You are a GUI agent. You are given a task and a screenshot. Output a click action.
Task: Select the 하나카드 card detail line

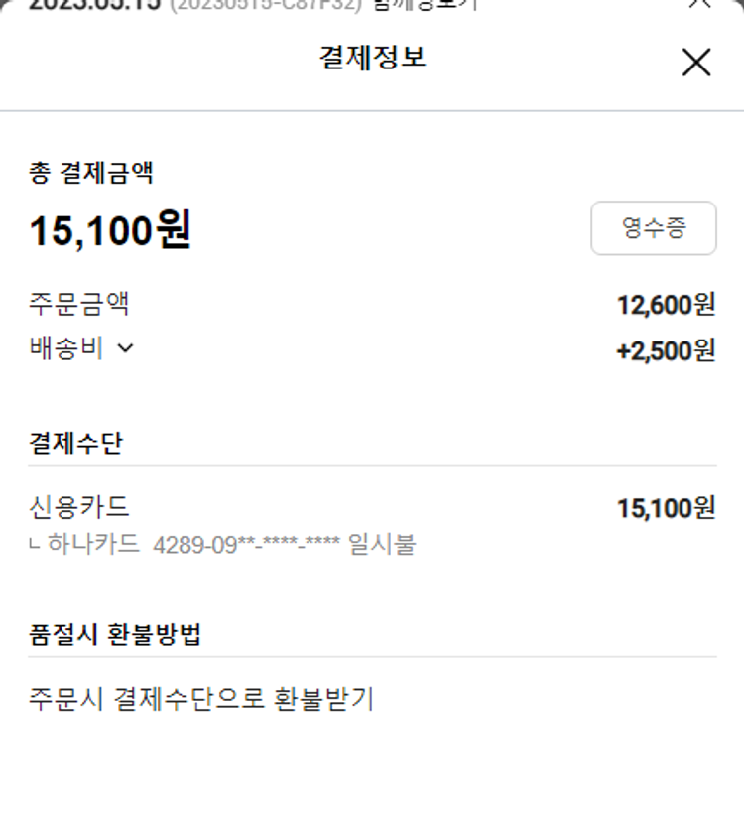(x=95, y=544)
